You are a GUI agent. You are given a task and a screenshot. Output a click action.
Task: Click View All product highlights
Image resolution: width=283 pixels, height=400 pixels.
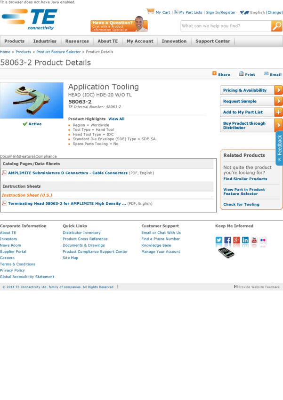coord(116,119)
